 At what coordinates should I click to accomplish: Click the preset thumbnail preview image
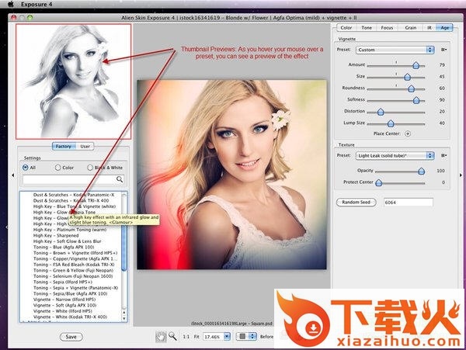point(74,81)
